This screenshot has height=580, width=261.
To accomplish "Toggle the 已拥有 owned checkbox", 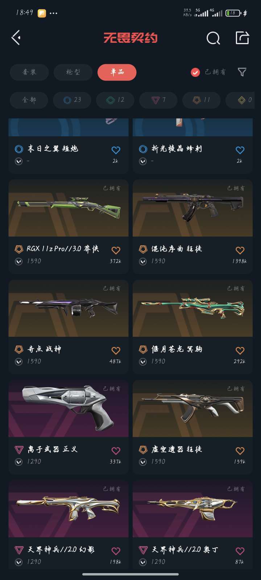I will [195, 72].
